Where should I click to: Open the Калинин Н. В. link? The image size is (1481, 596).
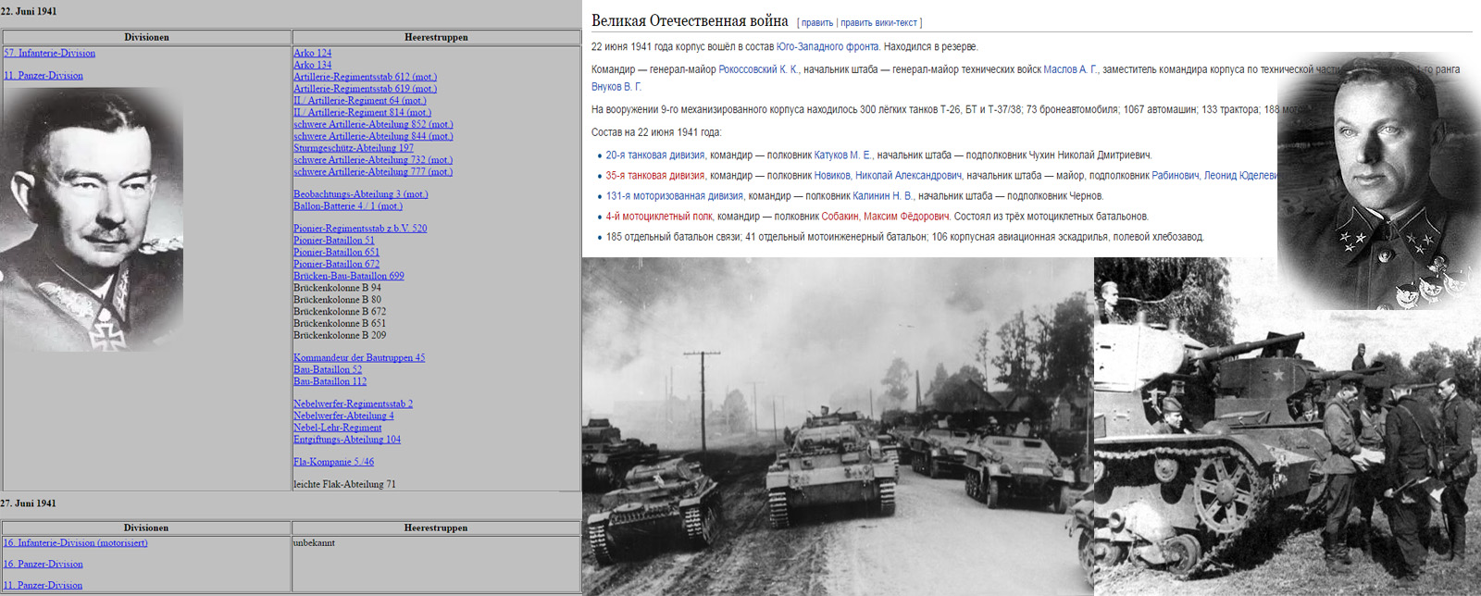[883, 196]
